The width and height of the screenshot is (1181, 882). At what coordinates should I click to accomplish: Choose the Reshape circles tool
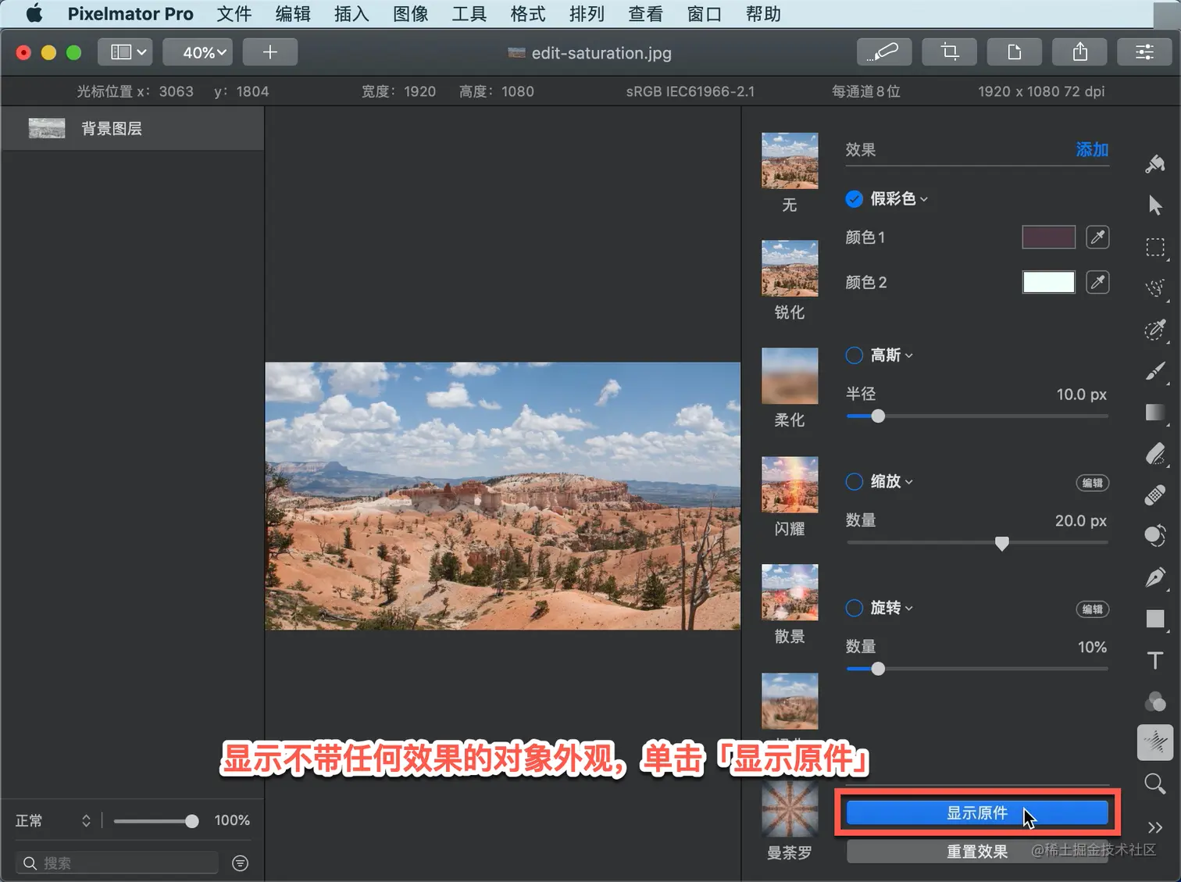click(1155, 536)
